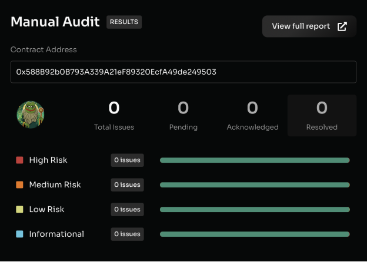The width and height of the screenshot is (367, 262).
Task: Select the Resolved stat card
Action: point(322,115)
